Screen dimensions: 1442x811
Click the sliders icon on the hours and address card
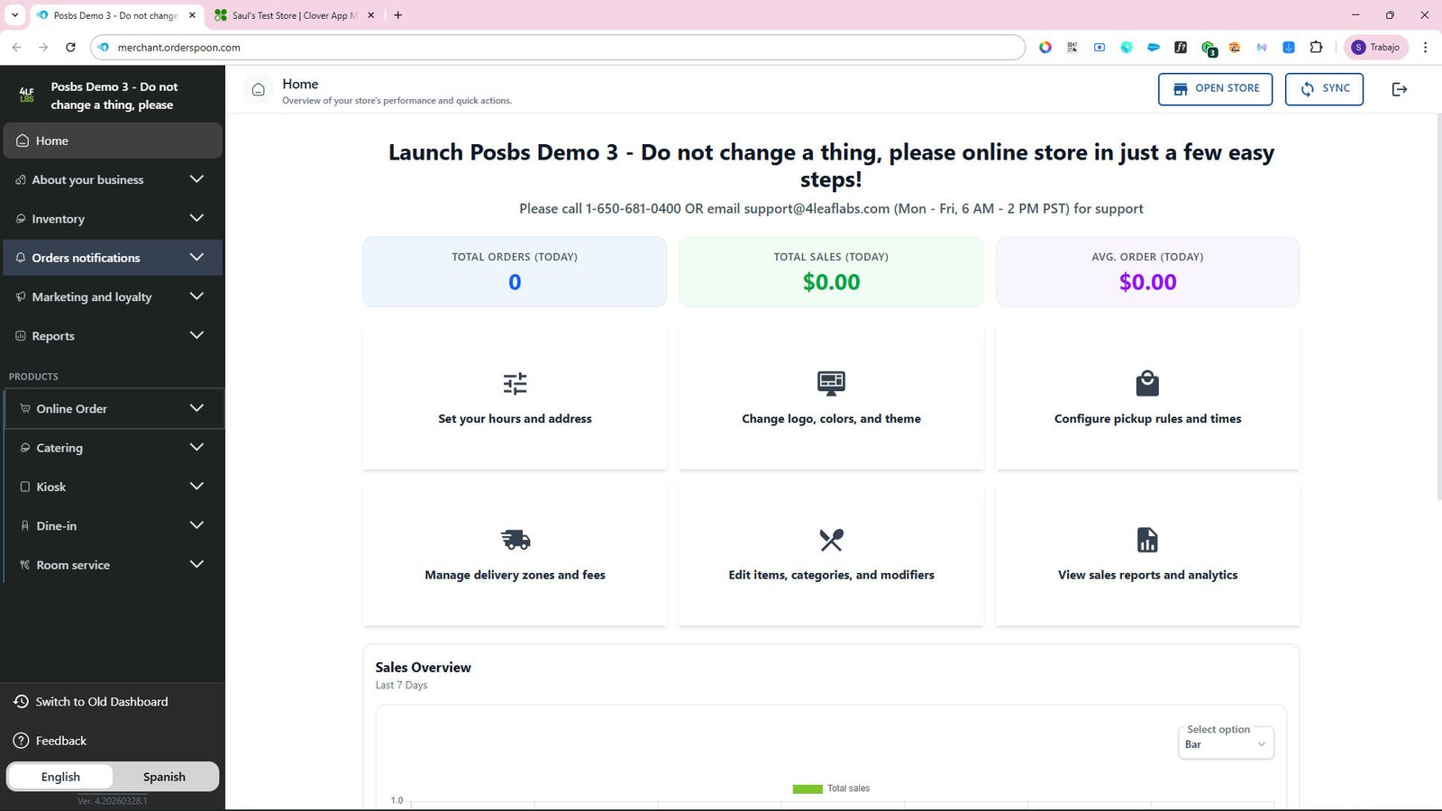515,384
